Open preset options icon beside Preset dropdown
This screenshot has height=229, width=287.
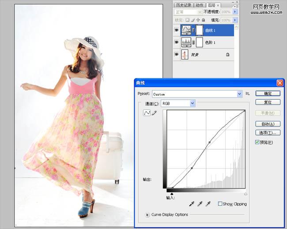(247, 94)
